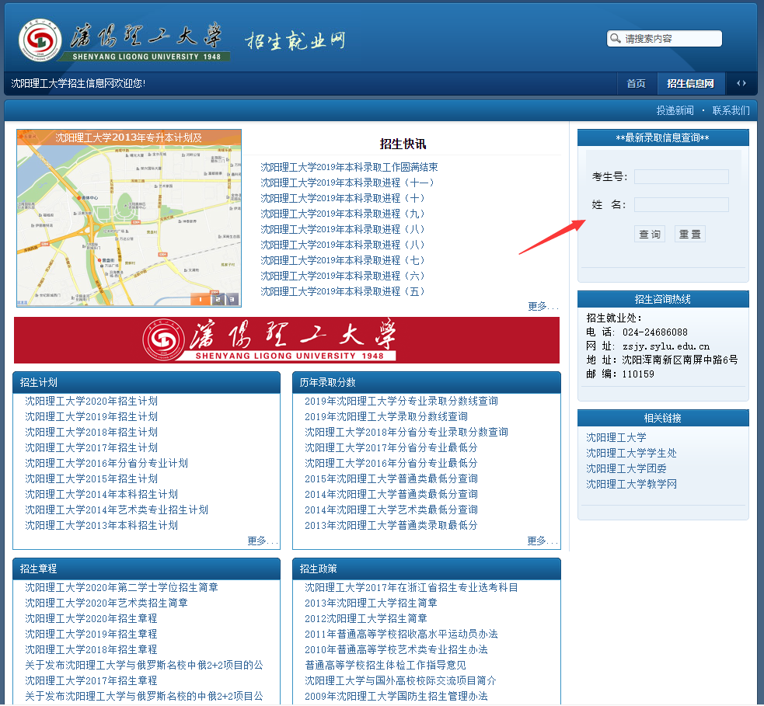
Task: Open 2019年本科录取进程（十） link
Action: 343,199
